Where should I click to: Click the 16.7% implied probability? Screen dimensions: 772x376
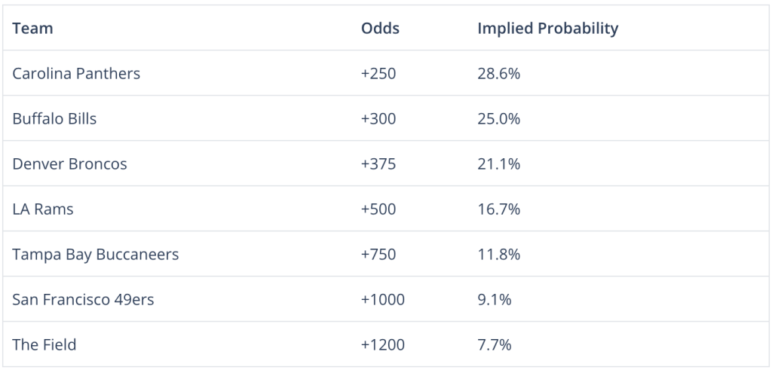click(499, 209)
